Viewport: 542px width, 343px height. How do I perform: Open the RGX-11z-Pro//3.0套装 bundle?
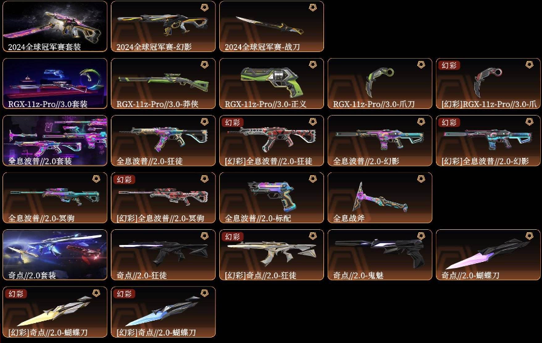(x=55, y=83)
